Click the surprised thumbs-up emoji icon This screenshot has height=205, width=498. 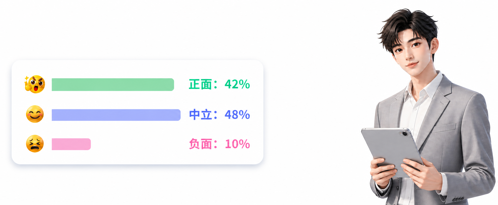[x=35, y=84]
